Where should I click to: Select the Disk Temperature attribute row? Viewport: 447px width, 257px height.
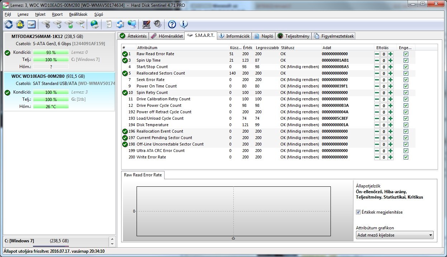click(269, 125)
